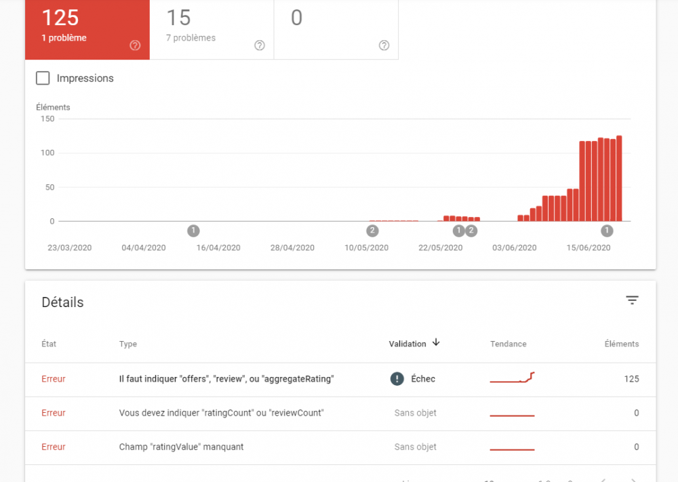
Task: Sort table by Validation column header
Action: (407, 344)
